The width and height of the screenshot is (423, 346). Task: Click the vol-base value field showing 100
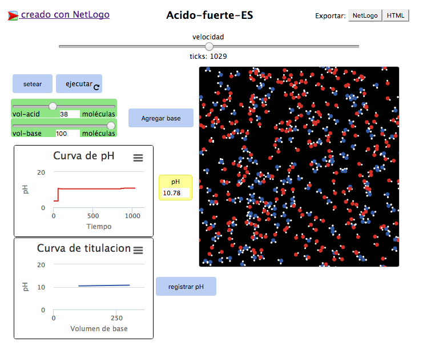click(67, 134)
